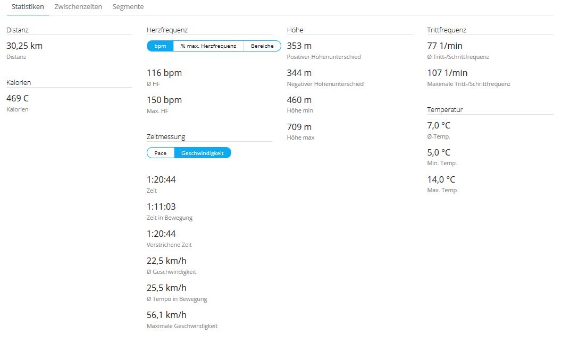The width and height of the screenshot is (562, 344).
Task: Click the 709 m maximum height
Action: tap(299, 127)
